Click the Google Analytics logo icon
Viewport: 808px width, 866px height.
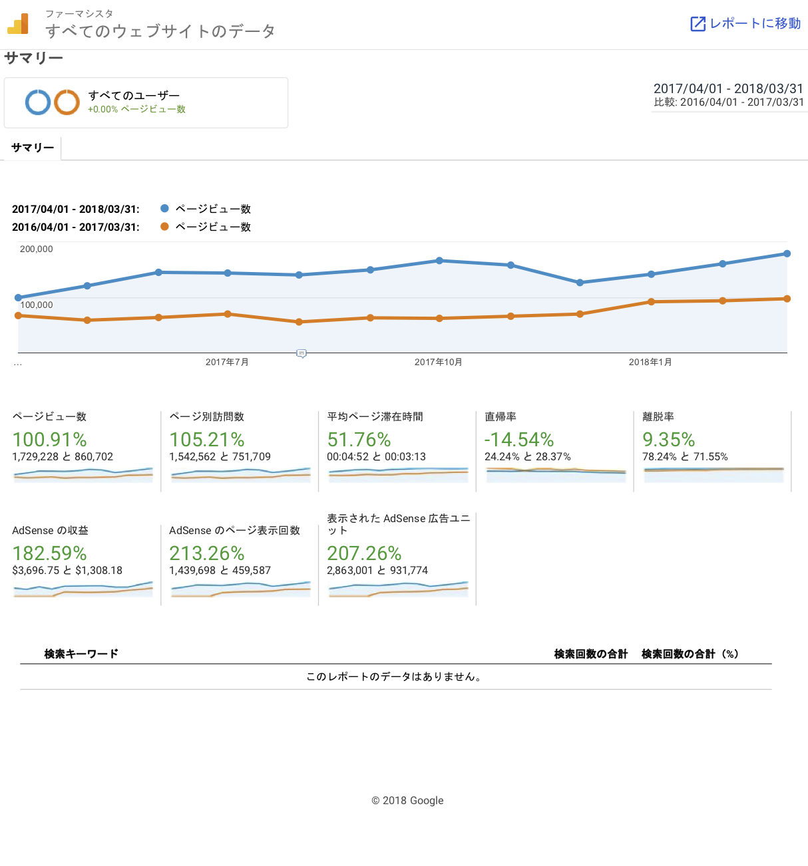(18, 24)
